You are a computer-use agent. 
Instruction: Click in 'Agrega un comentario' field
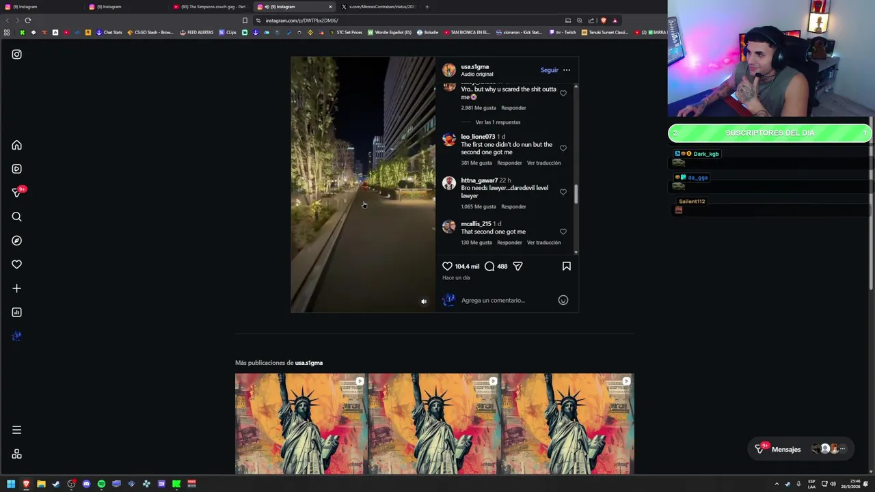tap(506, 300)
